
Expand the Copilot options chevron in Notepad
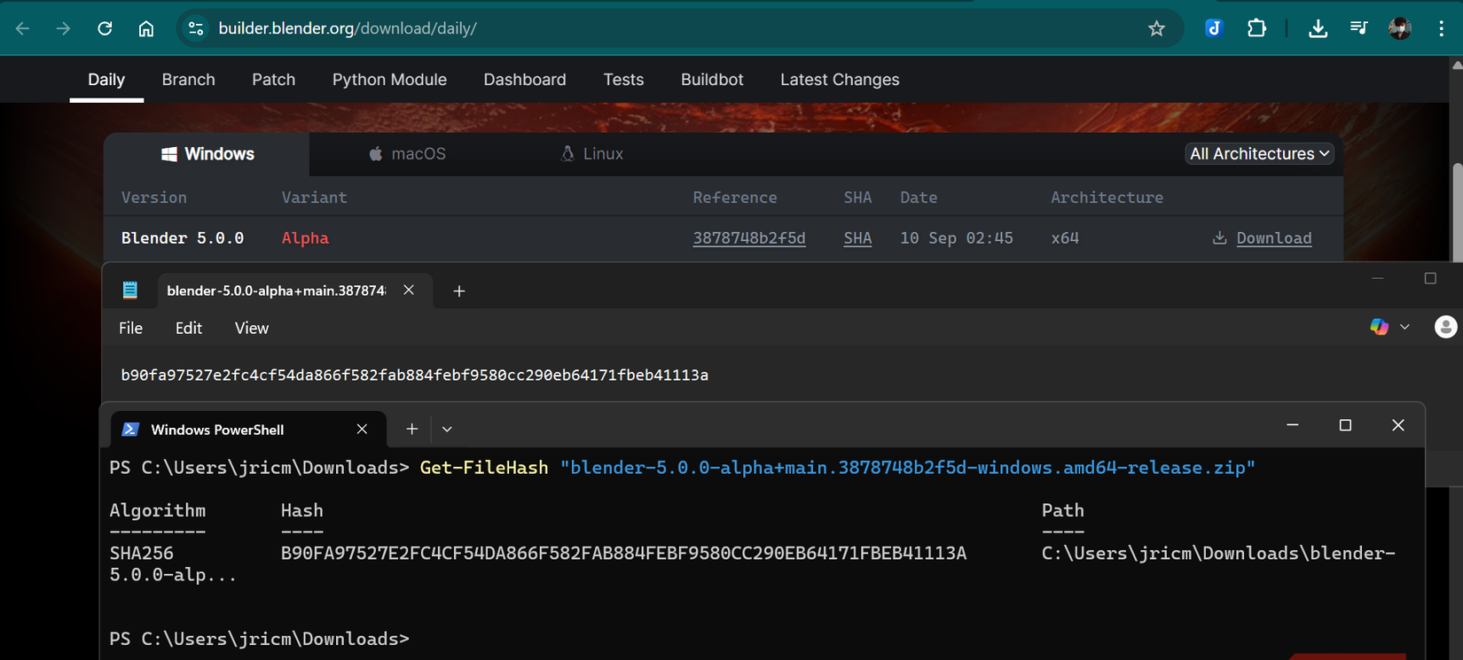tap(1404, 327)
